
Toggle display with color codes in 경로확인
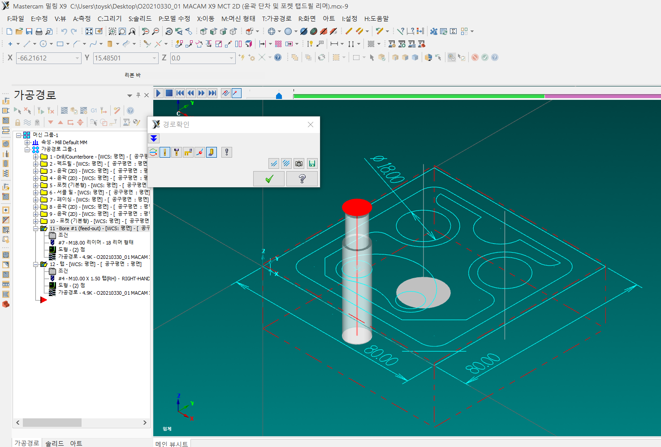tap(153, 152)
